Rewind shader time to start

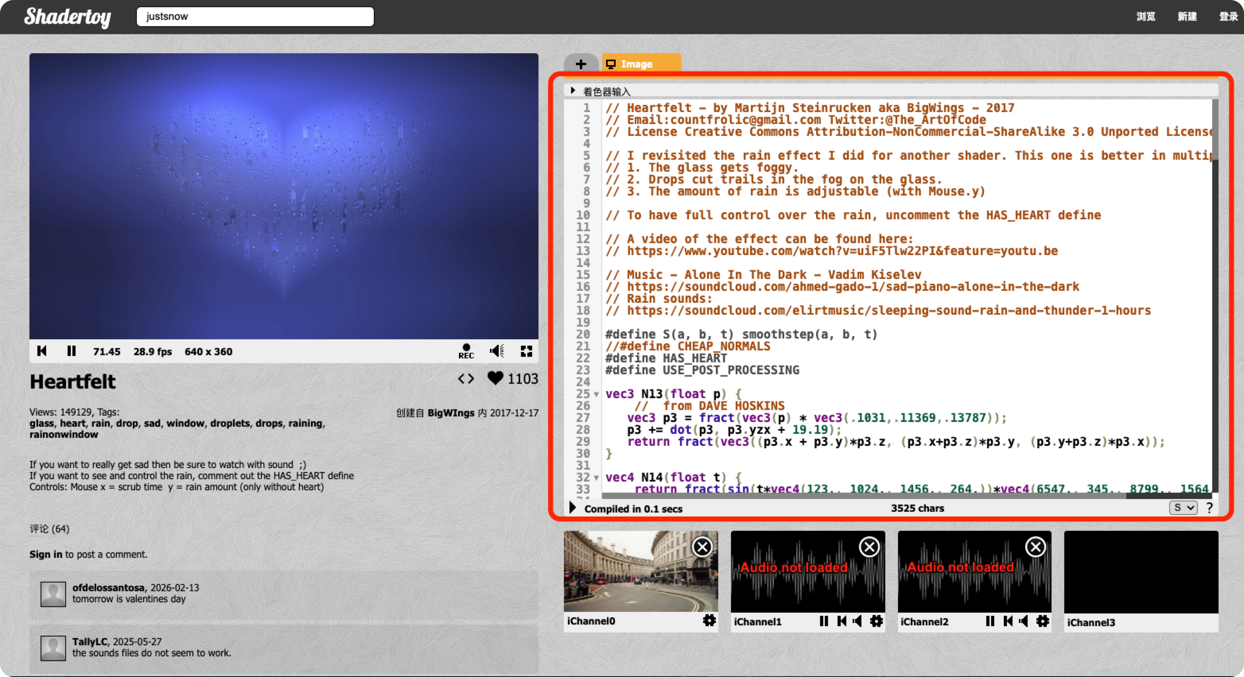[42, 351]
